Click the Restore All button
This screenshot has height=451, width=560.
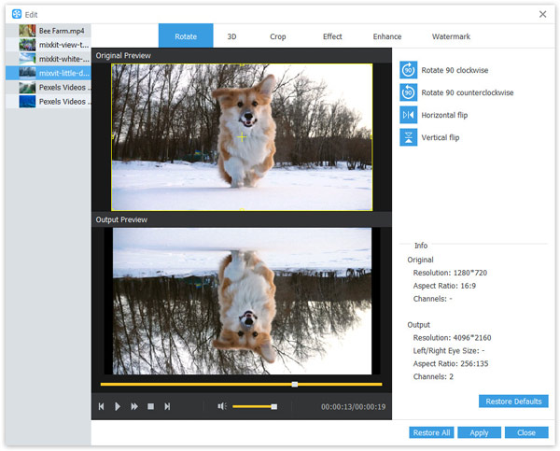(431, 433)
